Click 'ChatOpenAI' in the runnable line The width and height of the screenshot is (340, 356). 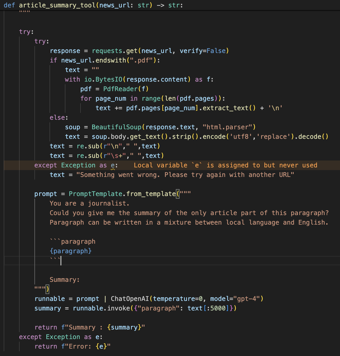[130, 299]
